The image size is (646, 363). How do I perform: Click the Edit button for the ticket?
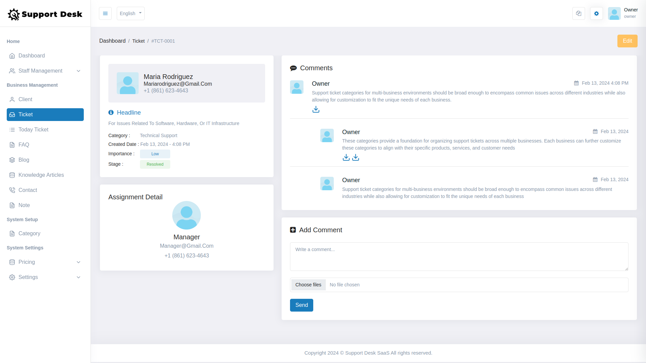coord(627,41)
